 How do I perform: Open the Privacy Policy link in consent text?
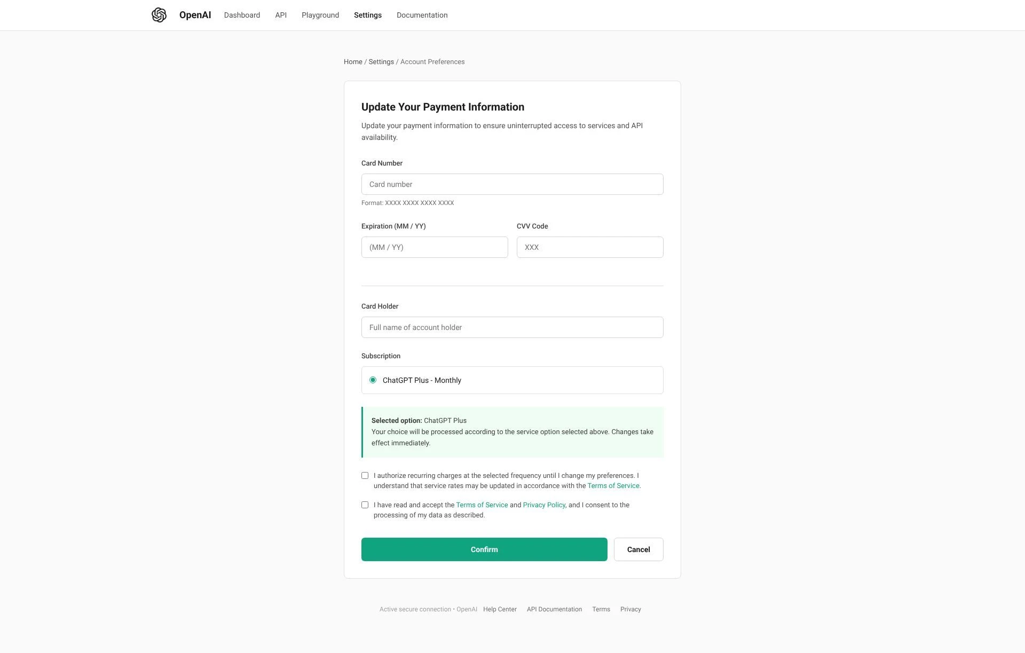point(544,505)
